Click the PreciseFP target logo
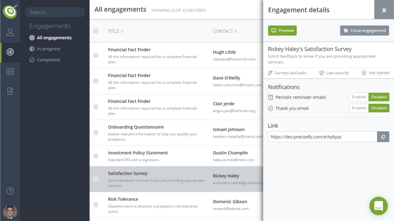The image size is (394, 221). [10, 11]
